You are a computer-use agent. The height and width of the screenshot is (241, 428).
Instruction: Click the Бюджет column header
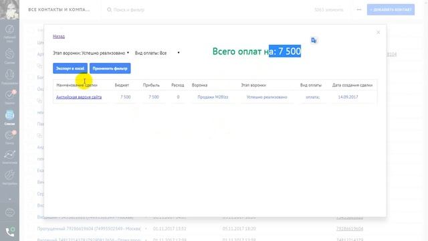[122, 85]
